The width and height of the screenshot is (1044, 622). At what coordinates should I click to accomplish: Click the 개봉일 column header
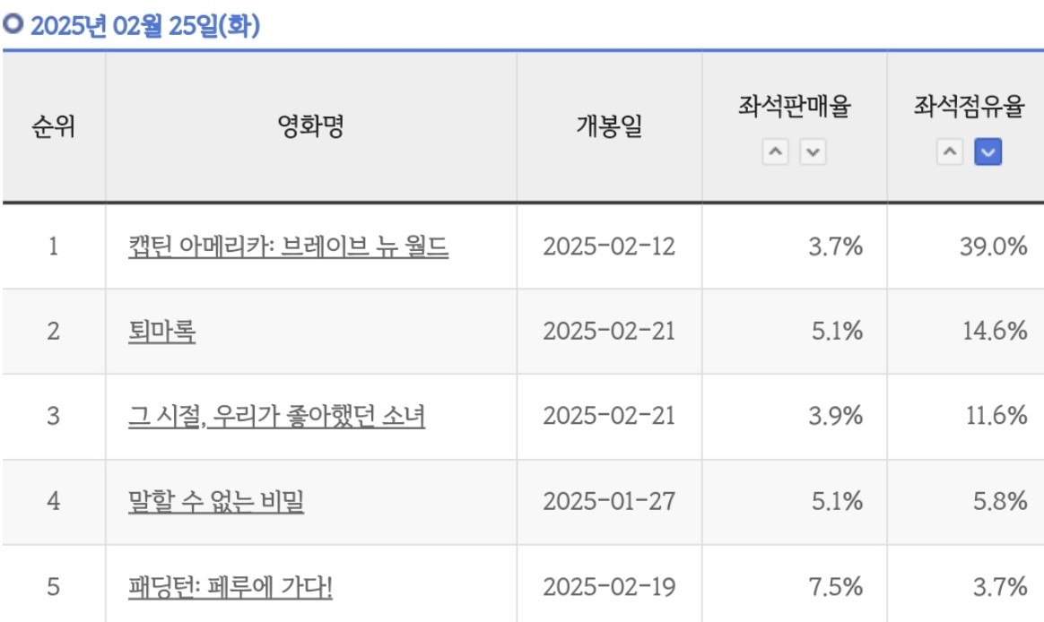point(609,128)
